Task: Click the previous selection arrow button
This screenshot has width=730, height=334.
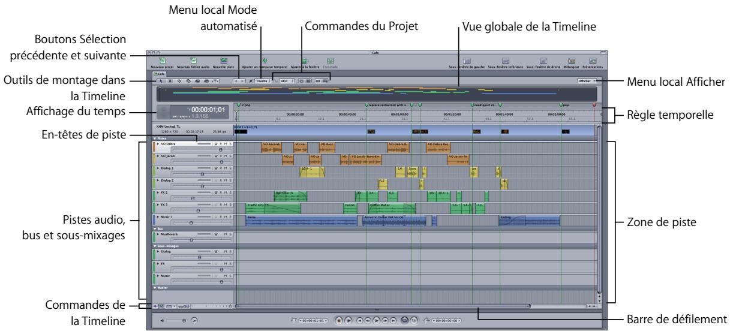Action: tap(237, 80)
